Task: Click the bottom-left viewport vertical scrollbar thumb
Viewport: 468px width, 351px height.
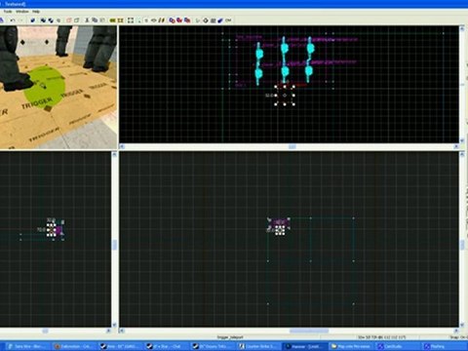Action: click(114, 245)
